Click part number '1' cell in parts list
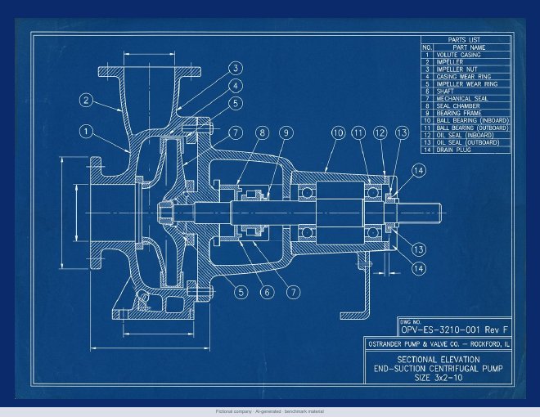This screenshot has height=417, width=540. point(427,55)
